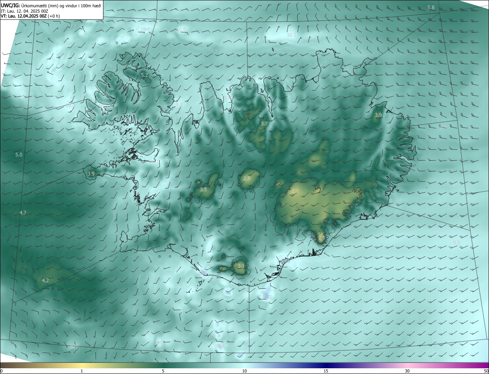This screenshot has width=489, height=374.
Task: Click the 10.4 value label
Action: [145, 29]
